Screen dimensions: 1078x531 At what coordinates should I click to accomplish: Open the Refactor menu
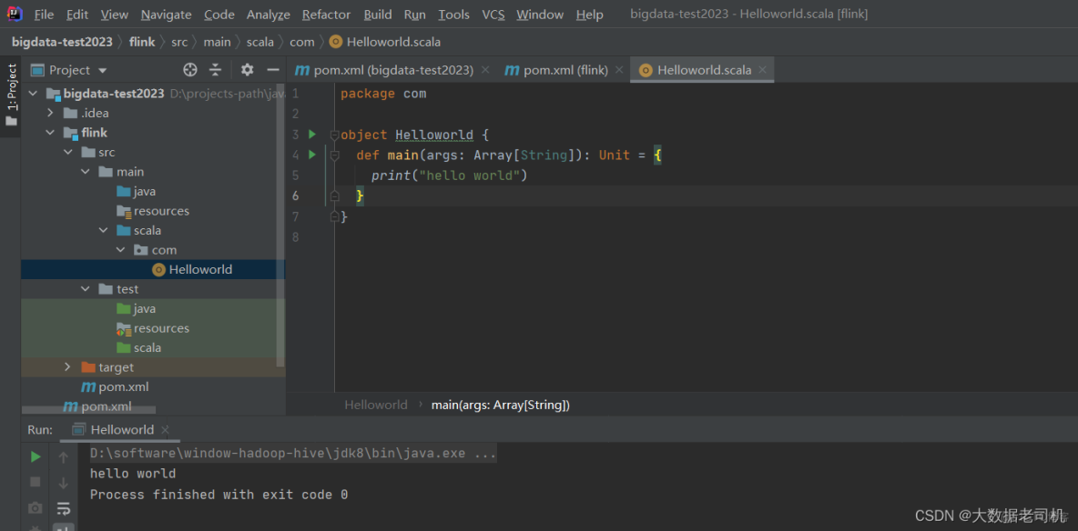click(x=326, y=15)
